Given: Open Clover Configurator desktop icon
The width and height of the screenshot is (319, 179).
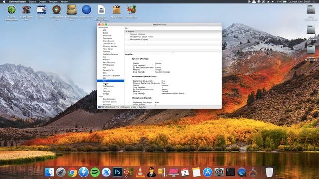Looking at the screenshot, I should (x=12, y=10).
